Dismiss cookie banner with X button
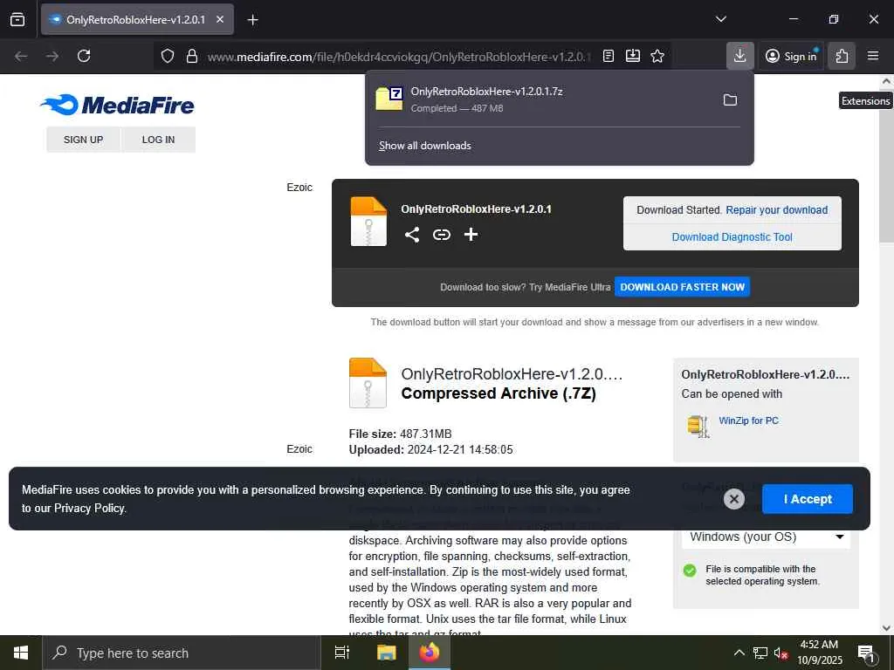Viewport: 894px width, 670px height. click(733, 499)
